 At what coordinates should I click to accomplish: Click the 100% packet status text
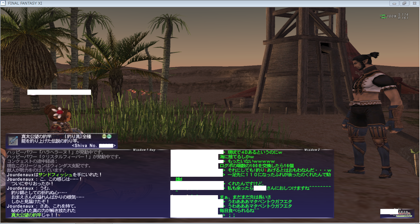[x=391, y=16]
